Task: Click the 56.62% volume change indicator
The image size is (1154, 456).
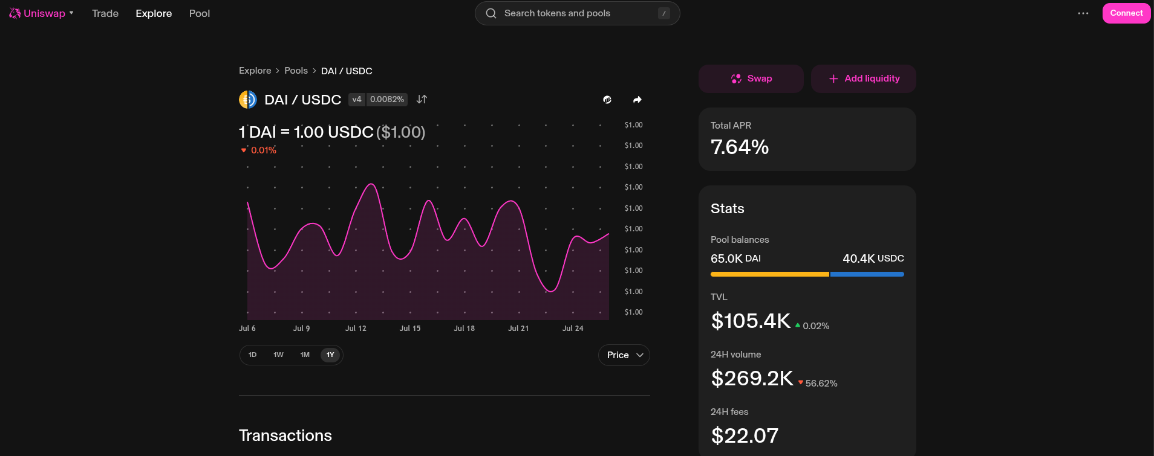Action: [818, 383]
